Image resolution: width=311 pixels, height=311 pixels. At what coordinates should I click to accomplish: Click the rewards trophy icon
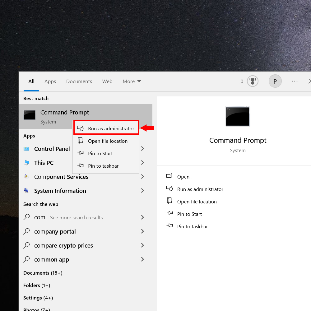pos(253,81)
